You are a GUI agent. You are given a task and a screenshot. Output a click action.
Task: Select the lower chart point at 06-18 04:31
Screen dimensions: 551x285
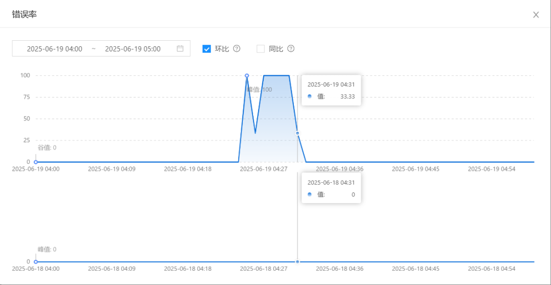tap(297, 262)
